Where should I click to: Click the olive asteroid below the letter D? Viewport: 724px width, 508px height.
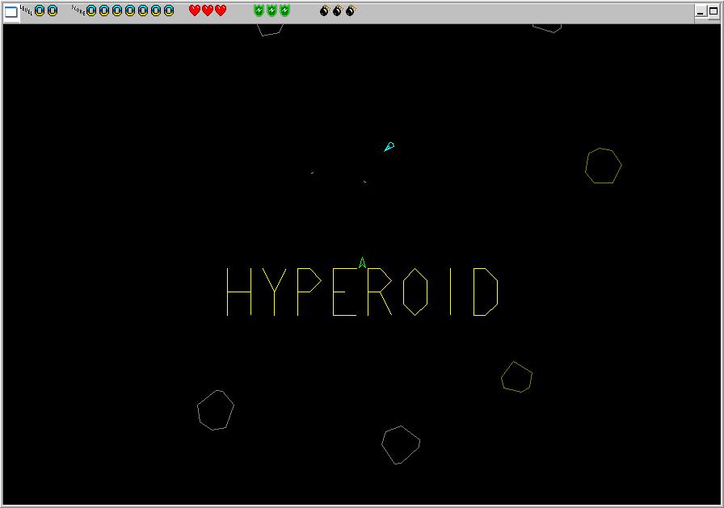(x=516, y=377)
